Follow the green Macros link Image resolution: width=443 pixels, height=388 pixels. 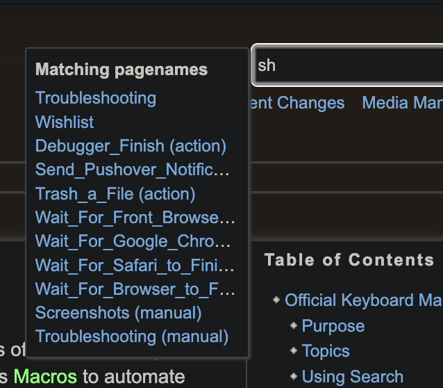46,377
